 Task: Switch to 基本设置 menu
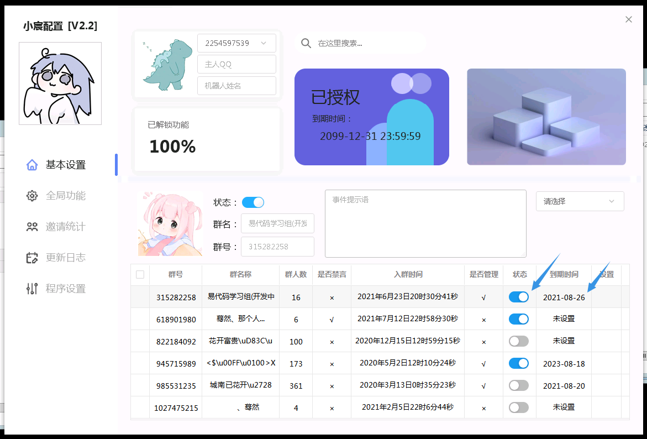tap(66, 165)
